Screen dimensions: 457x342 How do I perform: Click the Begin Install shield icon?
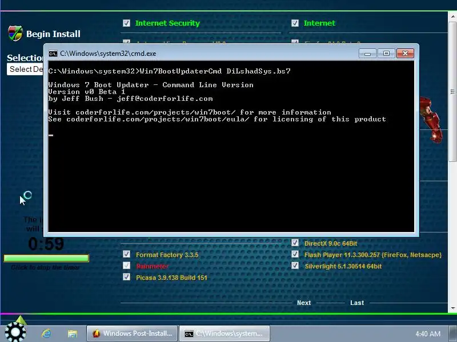pos(15,34)
